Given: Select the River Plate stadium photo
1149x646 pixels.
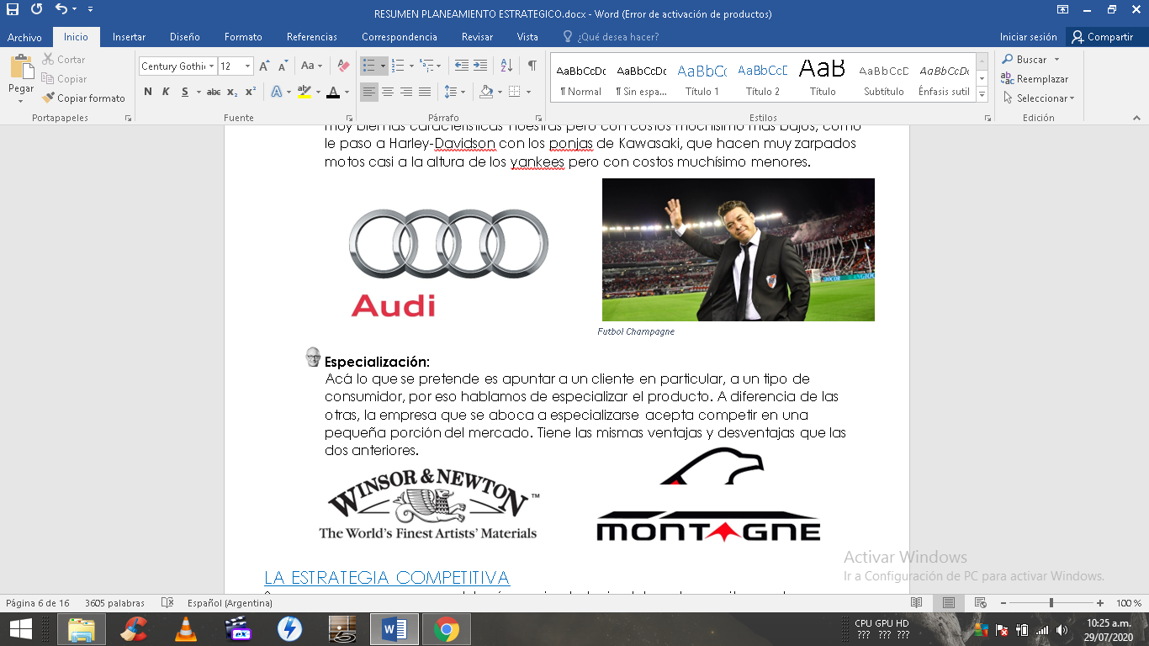Looking at the screenshot, I should (738, 249).
